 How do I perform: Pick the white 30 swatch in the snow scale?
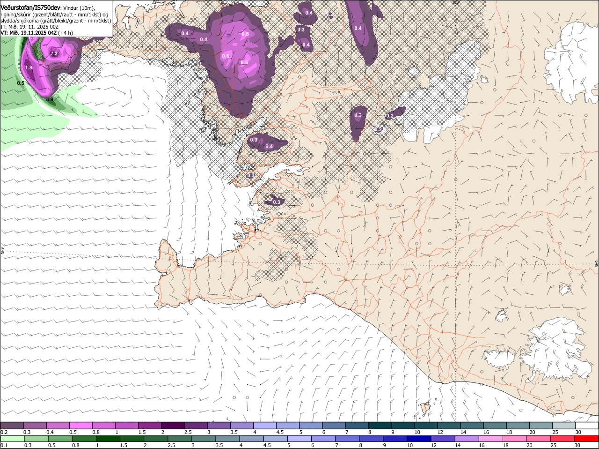click(x=587, y=425)
